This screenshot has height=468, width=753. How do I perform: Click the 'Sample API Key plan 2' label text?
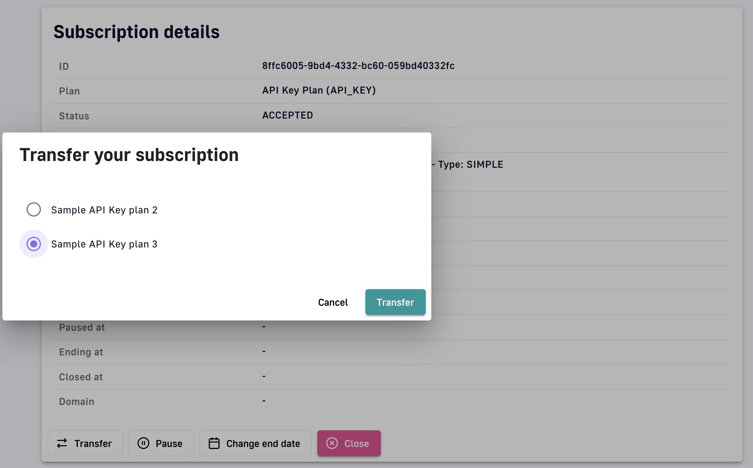point(104,210)
